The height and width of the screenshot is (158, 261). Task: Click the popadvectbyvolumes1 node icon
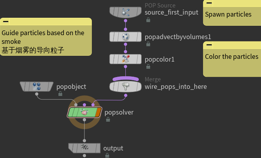pyautogui.click(x=125, y=37)
